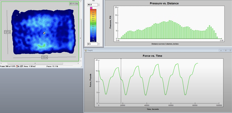
Task: Decrease the 40.0 PSI upper limit
Action: click(x=99, y=5)
